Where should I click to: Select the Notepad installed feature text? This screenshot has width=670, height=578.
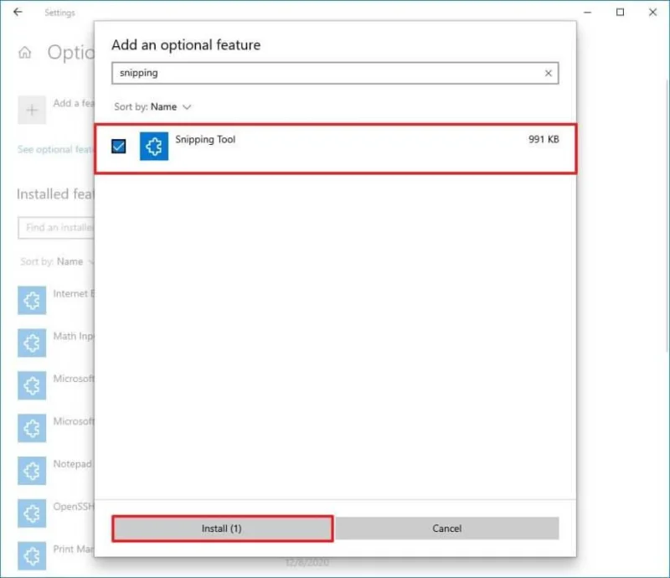[x=72, y=464]
